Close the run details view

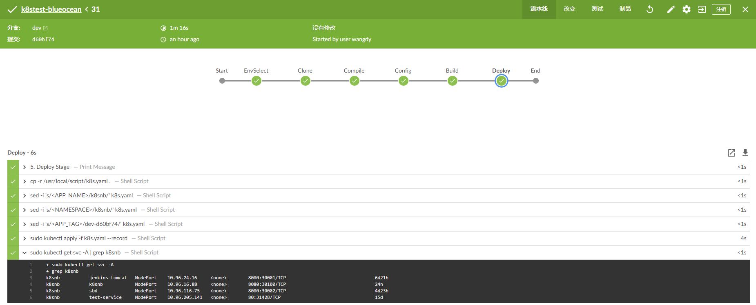(745, 9)
